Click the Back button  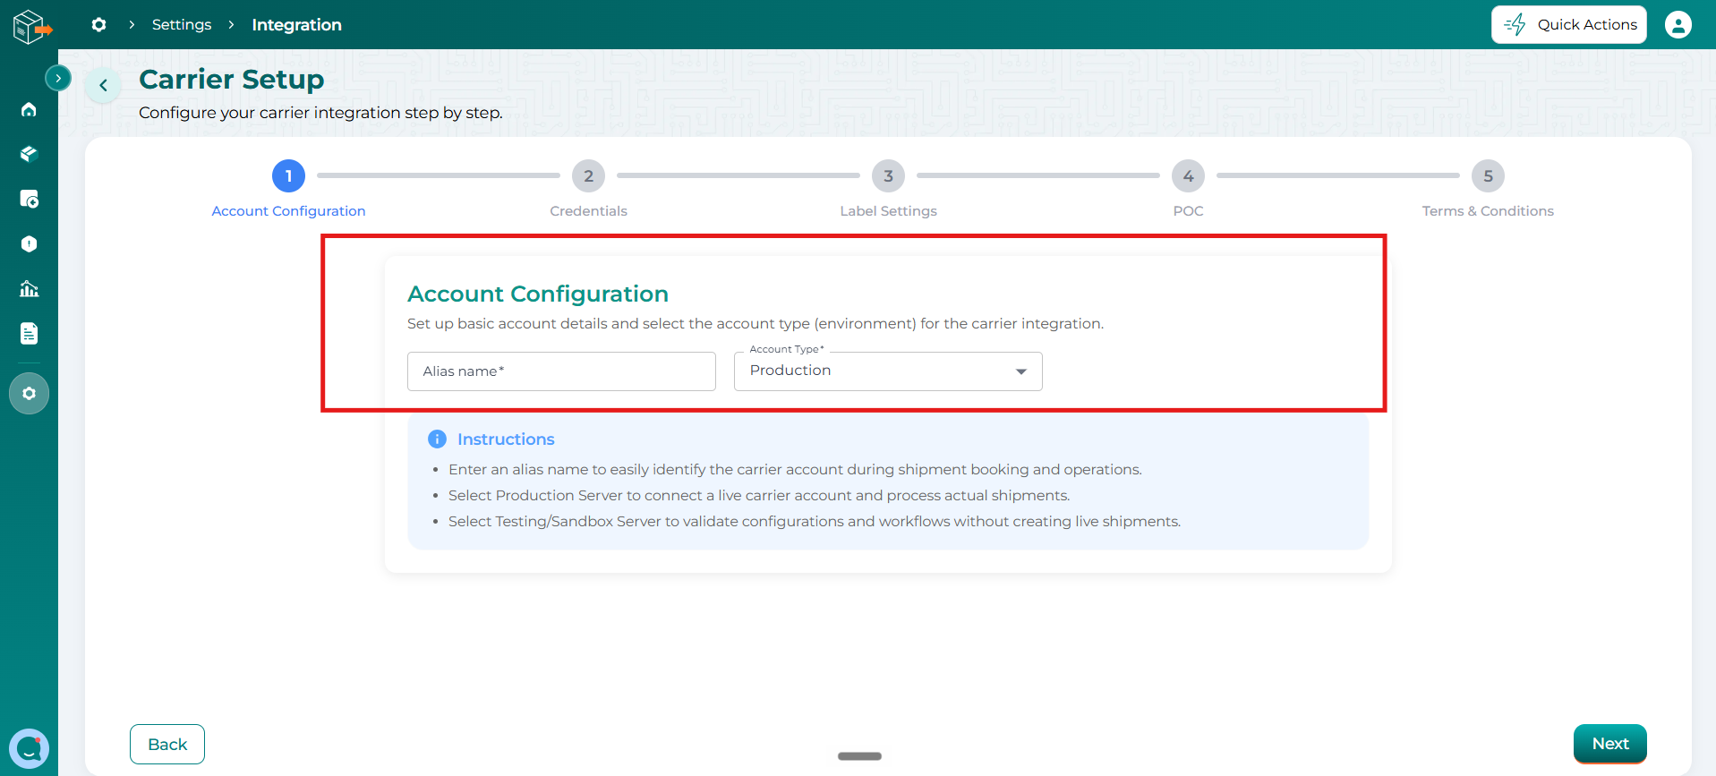coord(167,744)
